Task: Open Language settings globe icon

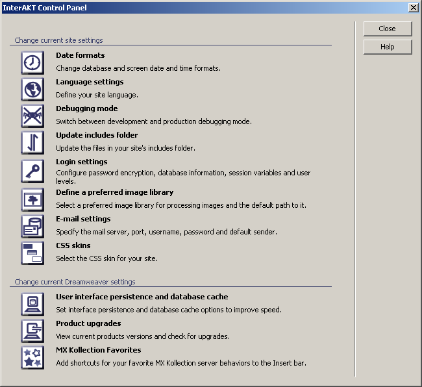Action: (x=32, y=89)
